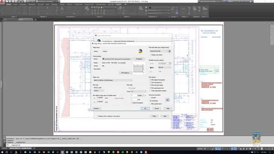Open the printer/plotter Name dropdown
The image size is (274, 154).
pyautogui.click(x=117, y=59)
